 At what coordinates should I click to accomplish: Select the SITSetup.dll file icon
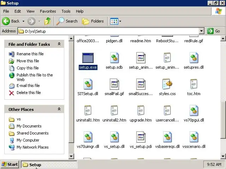pos(88,84)
